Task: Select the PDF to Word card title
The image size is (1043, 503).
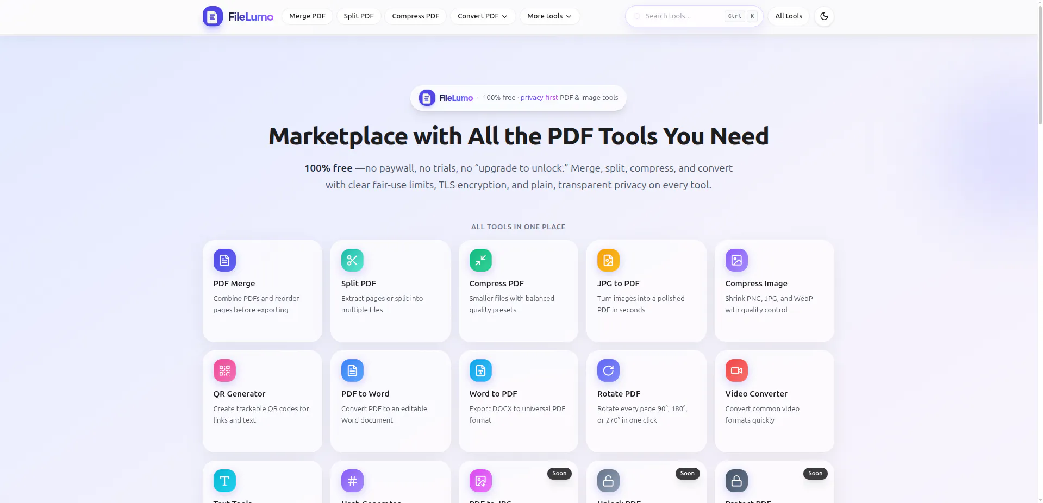Action: click(365, 394)
